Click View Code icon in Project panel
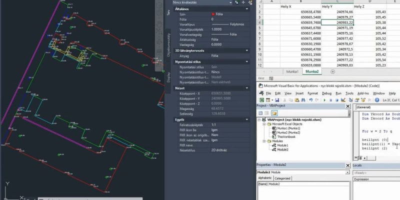This screenshot has height=200, width=400. pos(260,113)
